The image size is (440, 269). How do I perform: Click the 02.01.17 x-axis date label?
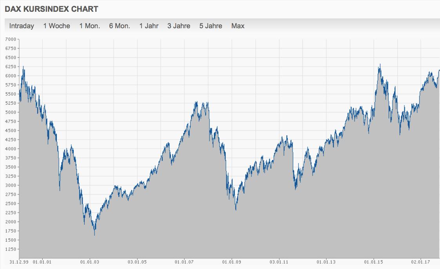pyautogui.click(x=420, y=262)
